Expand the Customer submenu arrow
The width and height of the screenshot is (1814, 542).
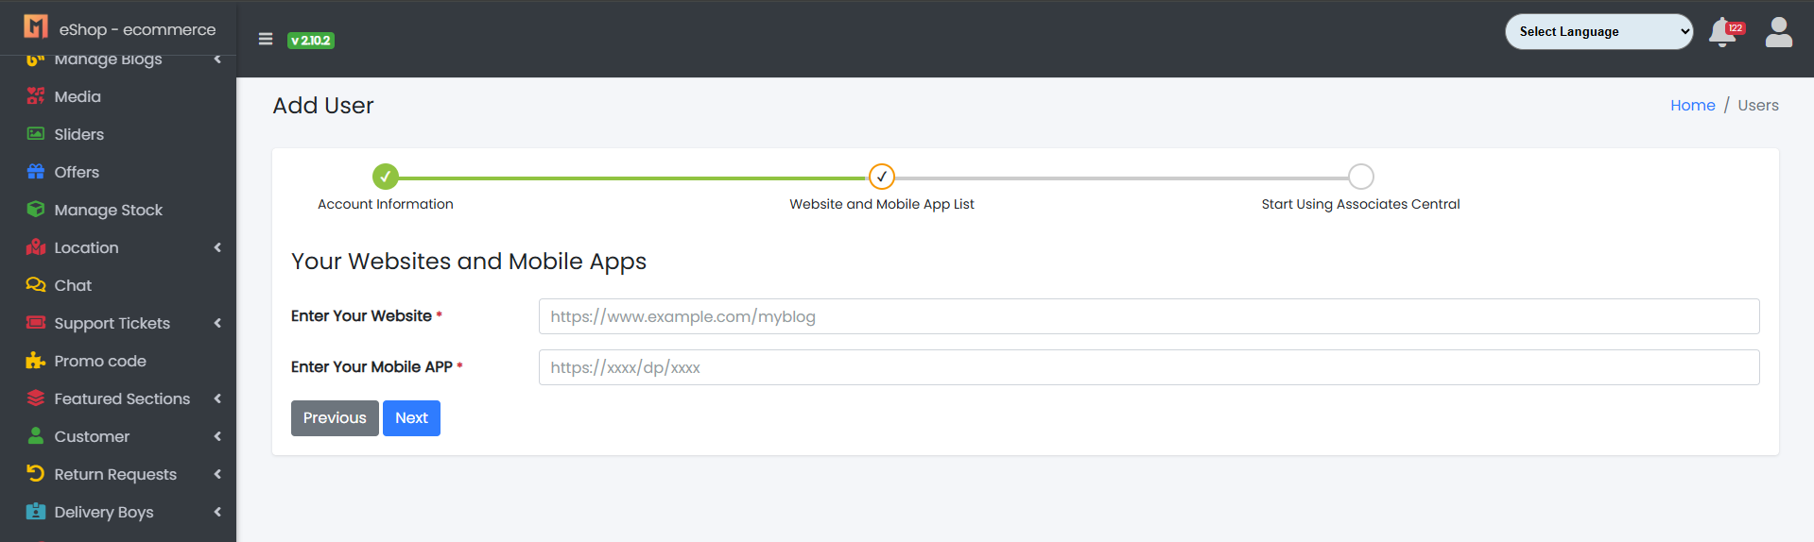217,436
